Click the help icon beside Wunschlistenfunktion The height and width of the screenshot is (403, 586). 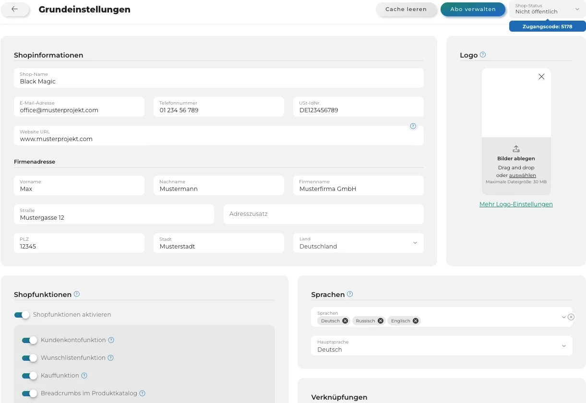(110, 358)
